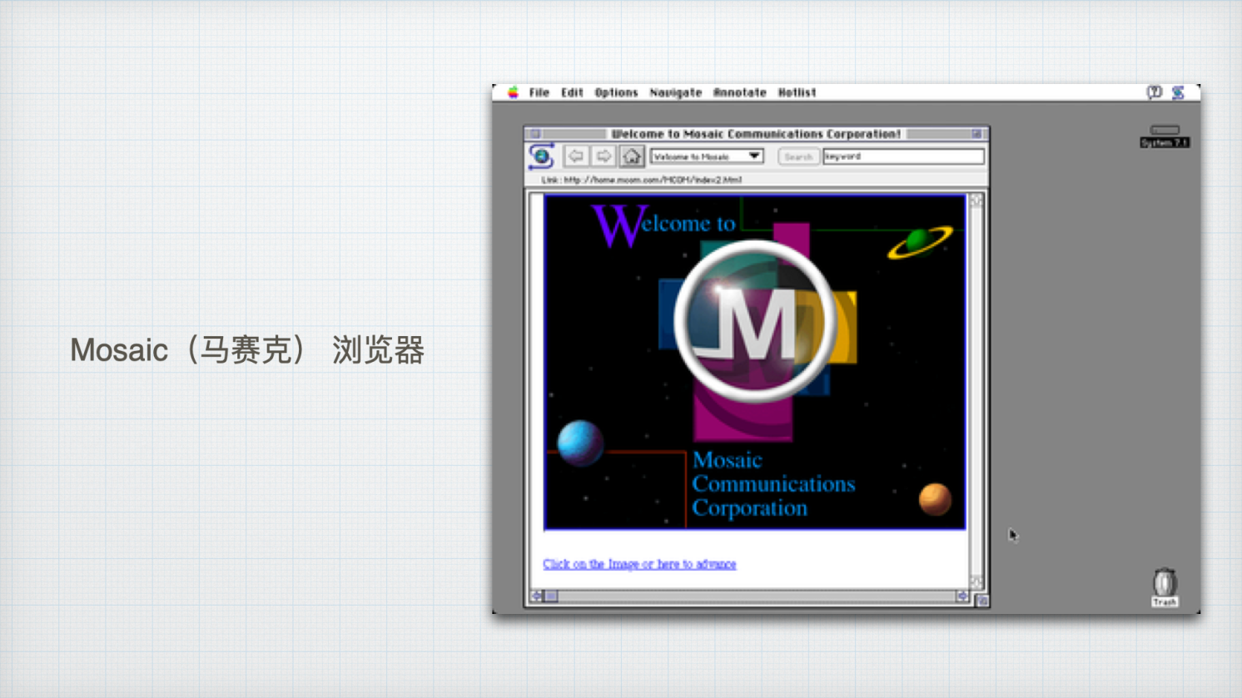Screen dimensions: 1242x698
Task: Open the Annotate menu
Action: pos(739,92)
